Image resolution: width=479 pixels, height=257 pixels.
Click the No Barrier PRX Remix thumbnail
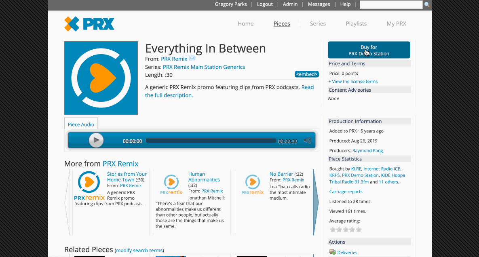253,185
